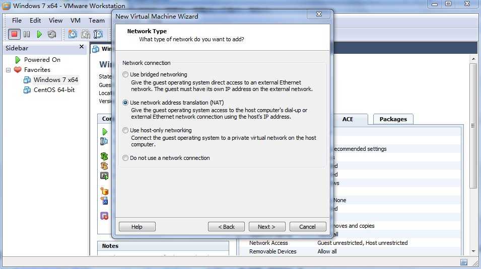The width and height of the screenshot is (481, 269).
Task: Click the 'Allow all' value for Removable Devices
Action: tap(327, 251)
